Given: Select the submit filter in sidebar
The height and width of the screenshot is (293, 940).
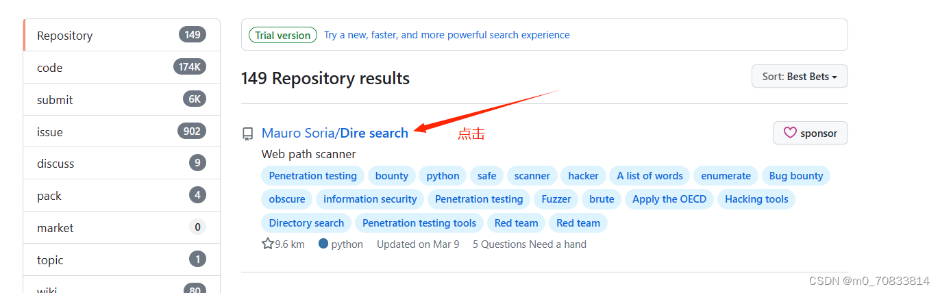Looking at the screenshot, I should [122, 99].
